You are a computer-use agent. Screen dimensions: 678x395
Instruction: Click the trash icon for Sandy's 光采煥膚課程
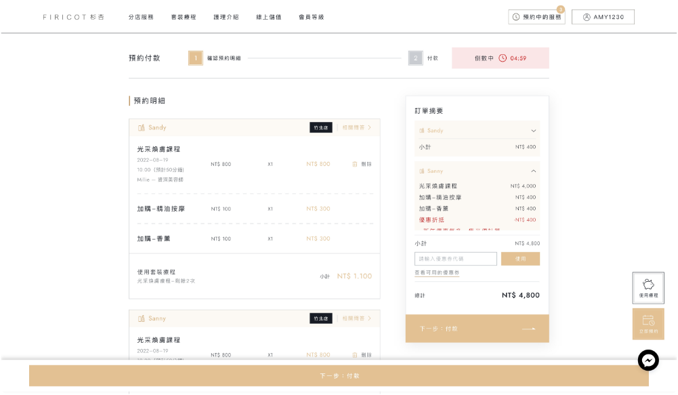pyautogui.click(x=354, y=164)
